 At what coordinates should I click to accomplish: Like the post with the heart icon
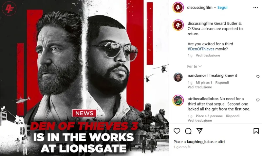[177, 131]
